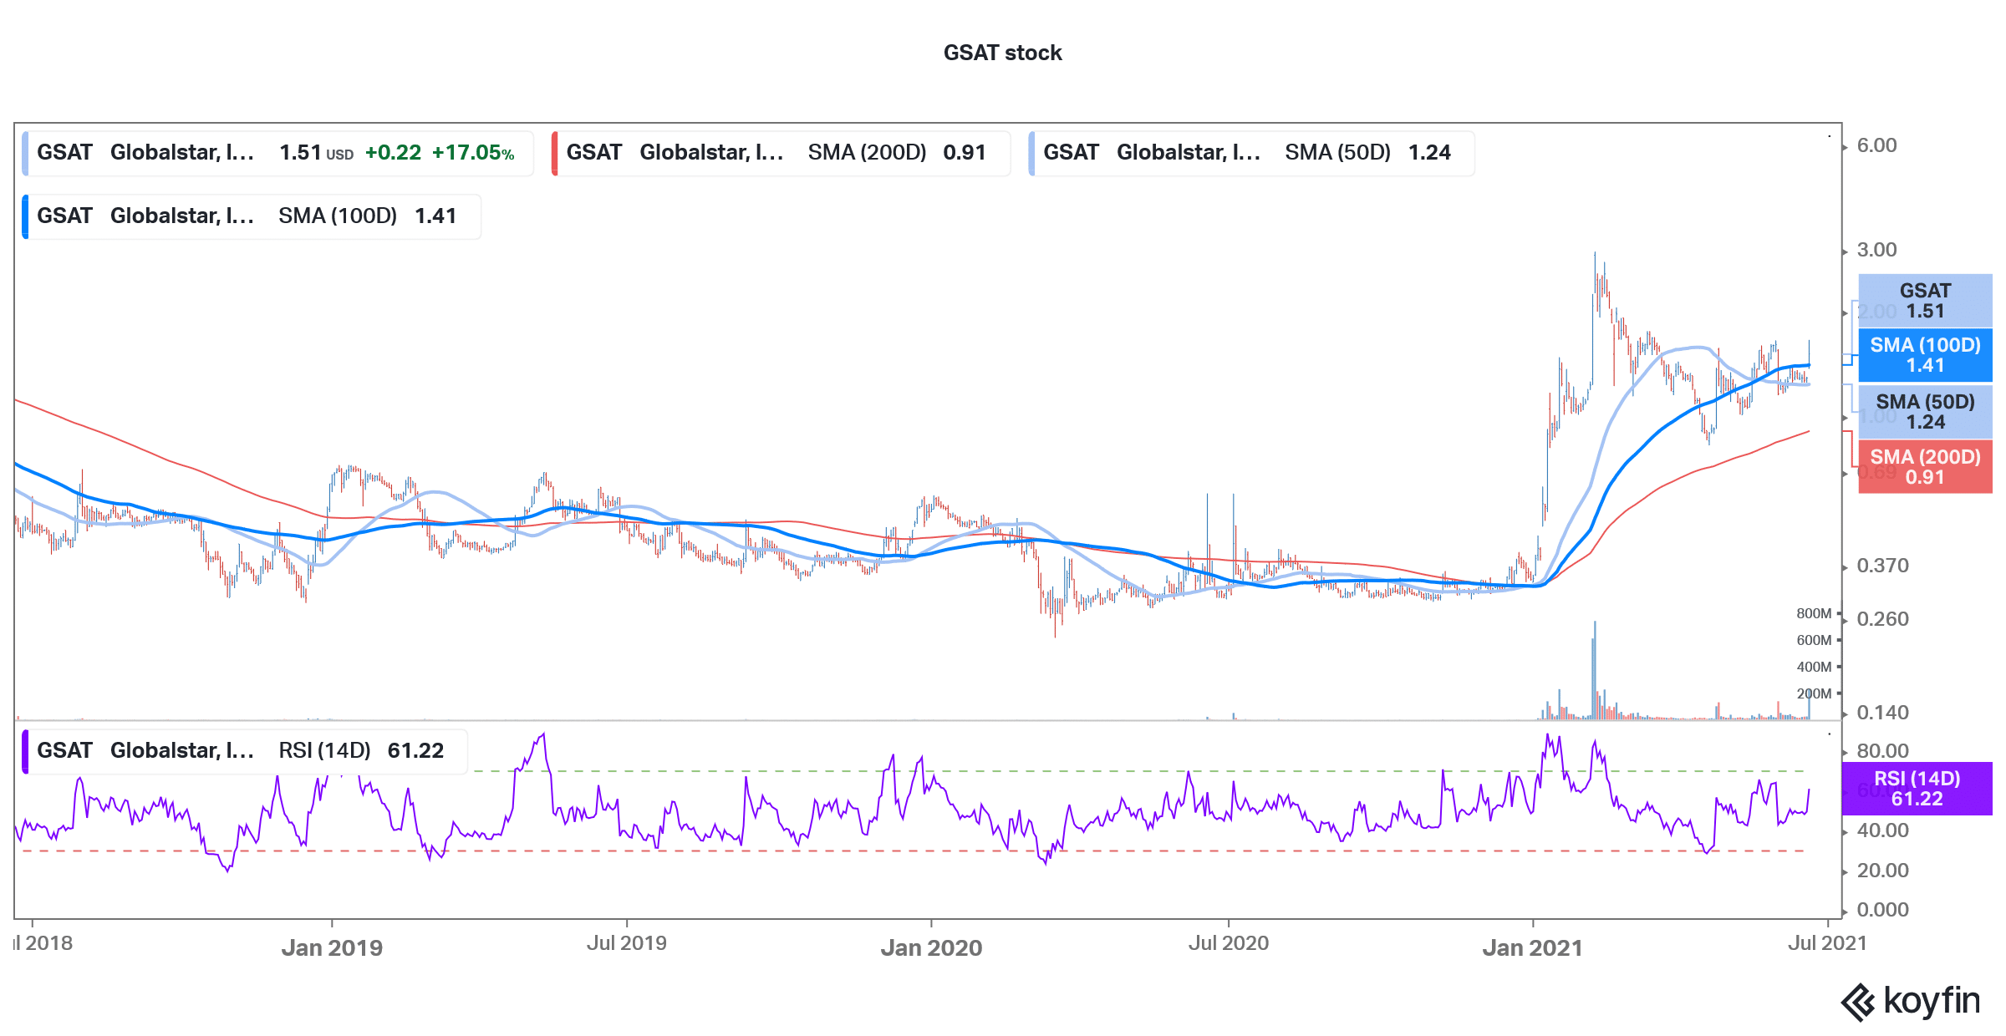Click the GSAT 1.51 price tag on right axis
This screenshot has height=1036, width=2006.
[1925, 301]
